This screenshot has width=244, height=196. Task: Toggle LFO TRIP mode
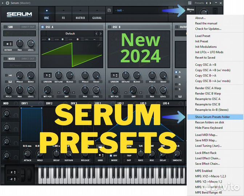124,156
